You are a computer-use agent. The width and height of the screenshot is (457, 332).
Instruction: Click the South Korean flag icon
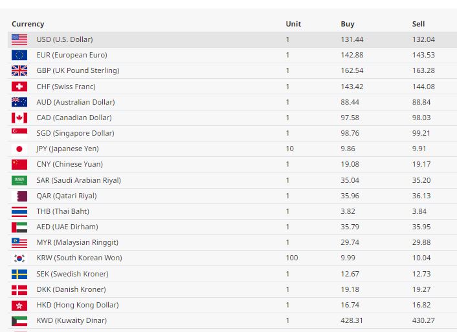point(19,258)
